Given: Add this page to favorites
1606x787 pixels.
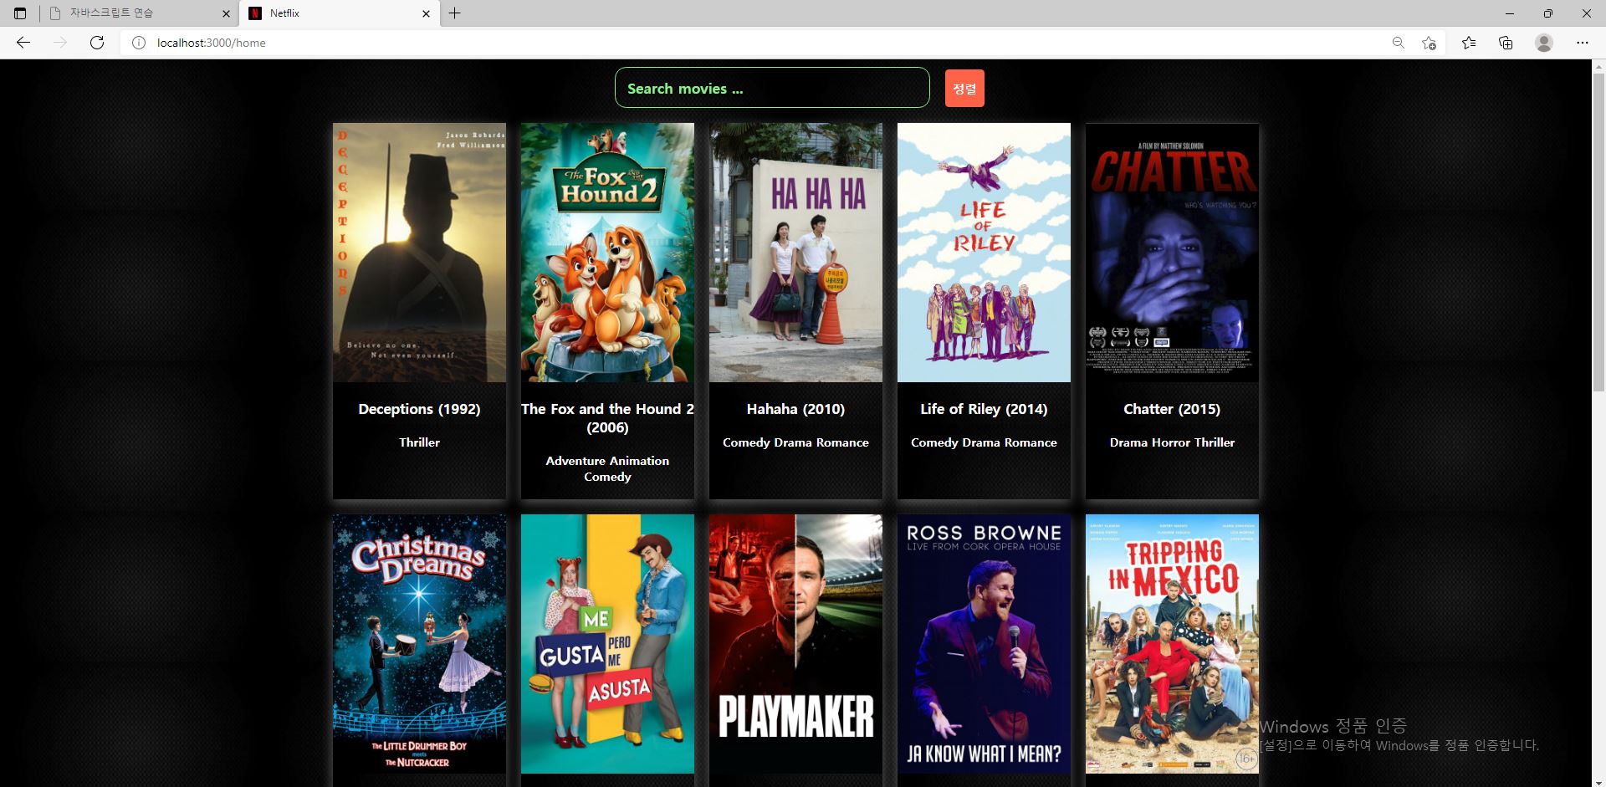Looking at the screenshot, I should [x=1429, y=43].
